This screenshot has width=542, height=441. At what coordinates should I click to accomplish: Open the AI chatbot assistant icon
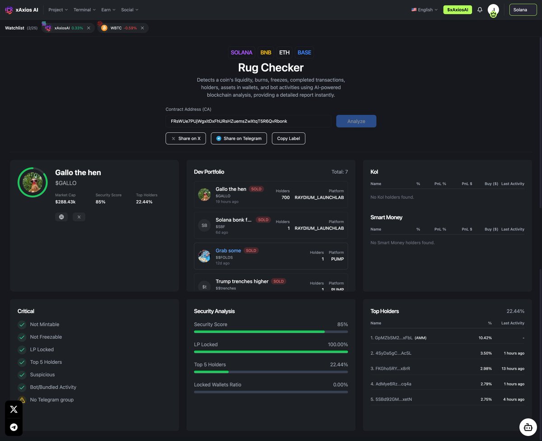(x=527, y=426)
